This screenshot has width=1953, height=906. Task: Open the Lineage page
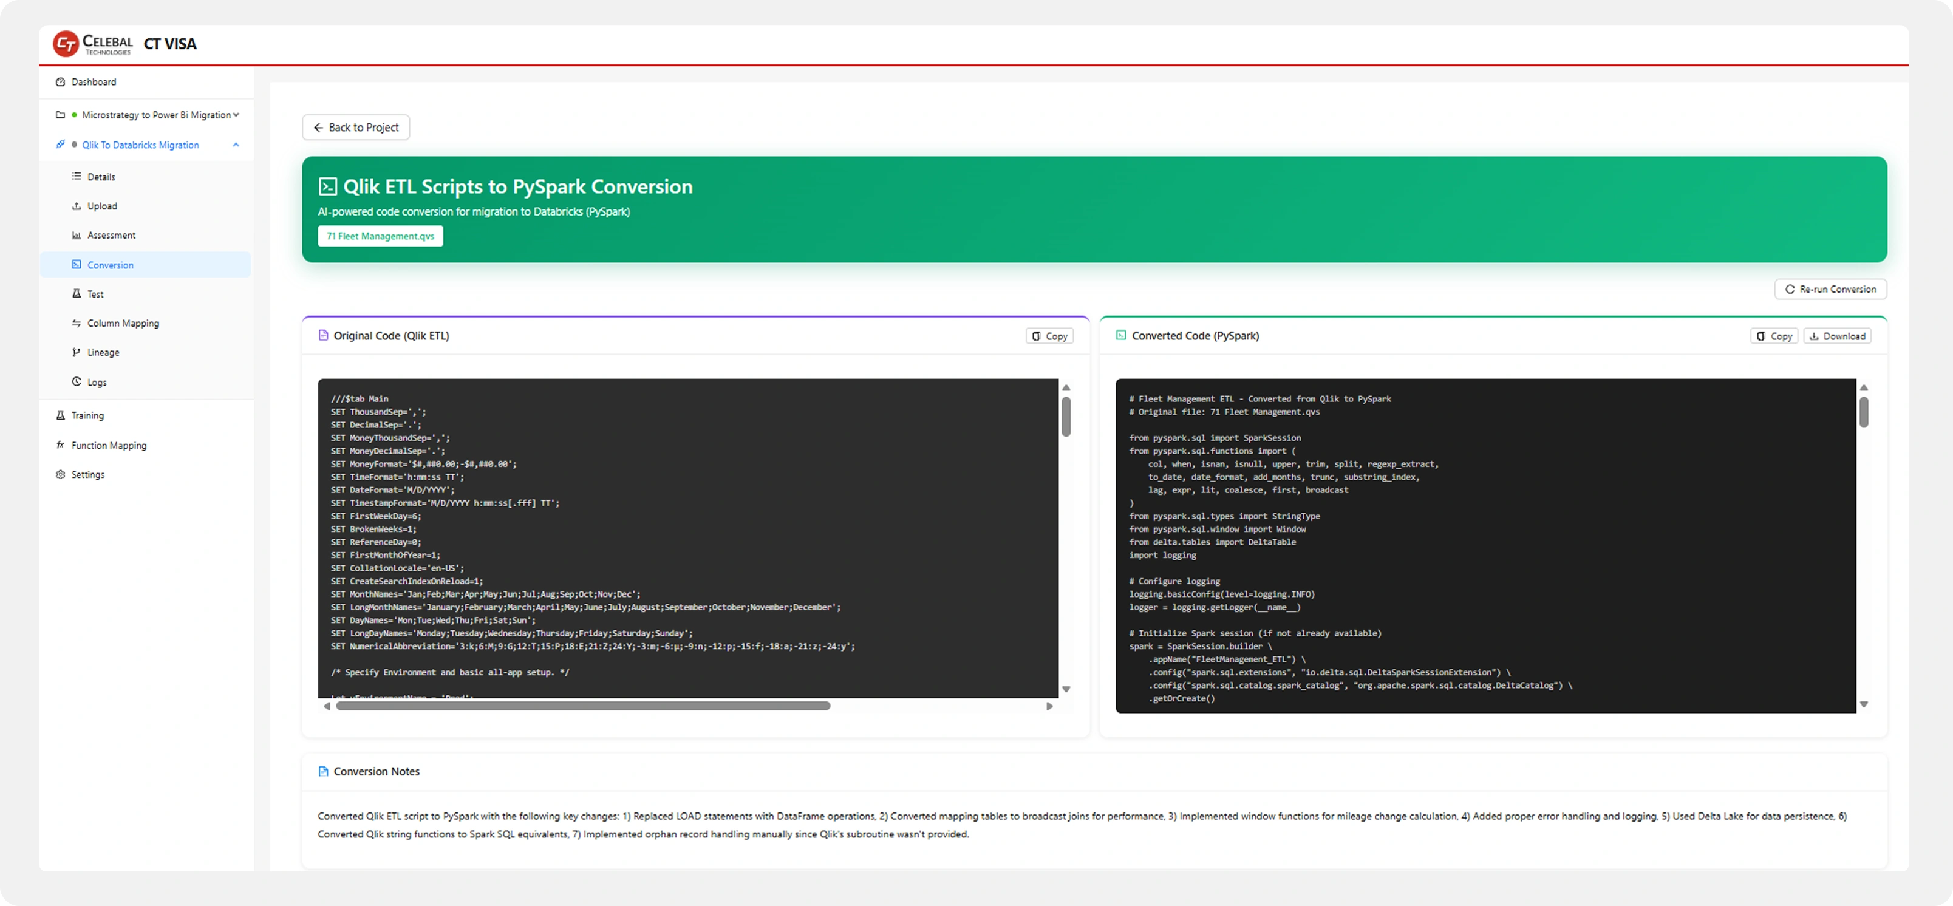(x=146, y=353)
